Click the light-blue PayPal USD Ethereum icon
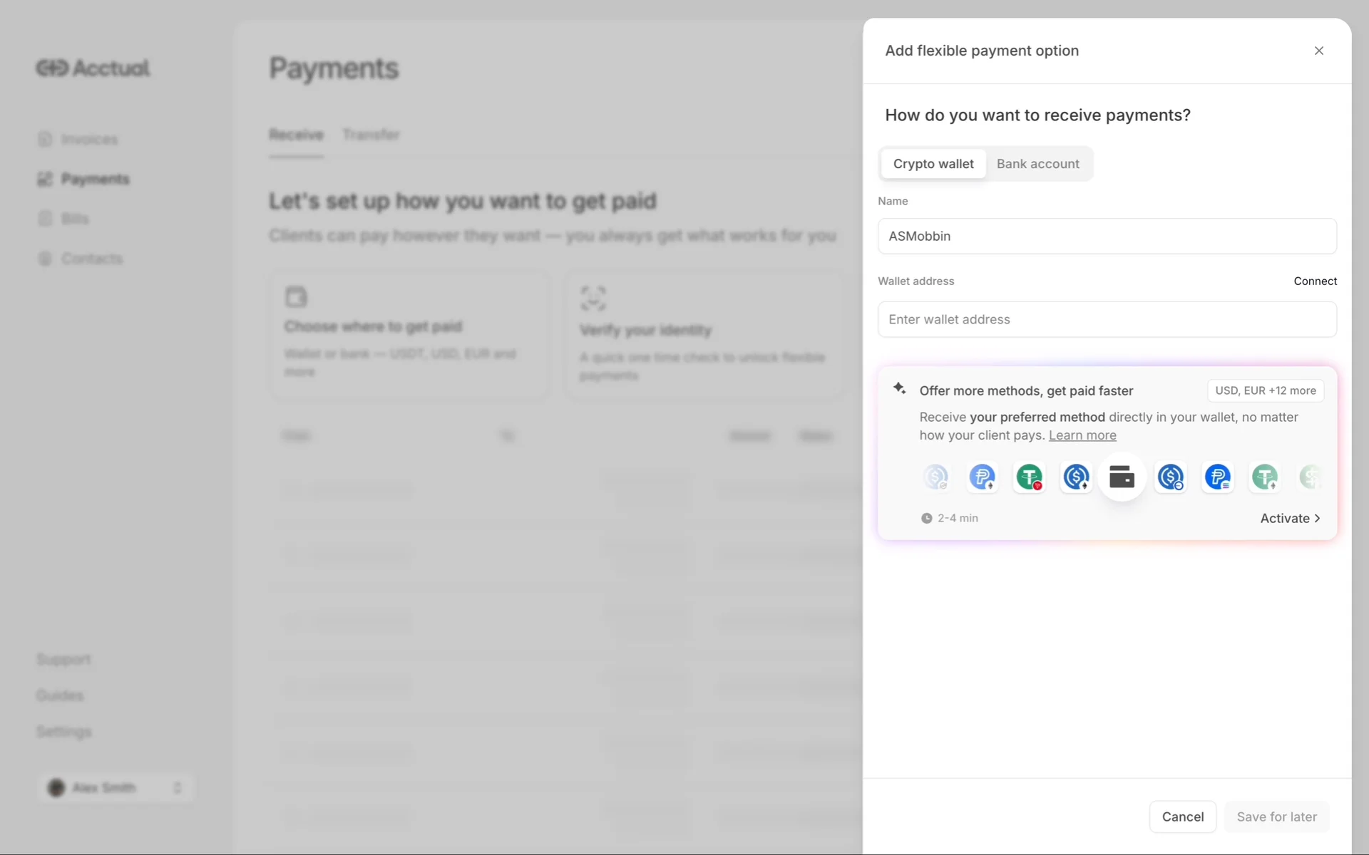Viewport: 1369px width, 855px height. tap(982, 477)
